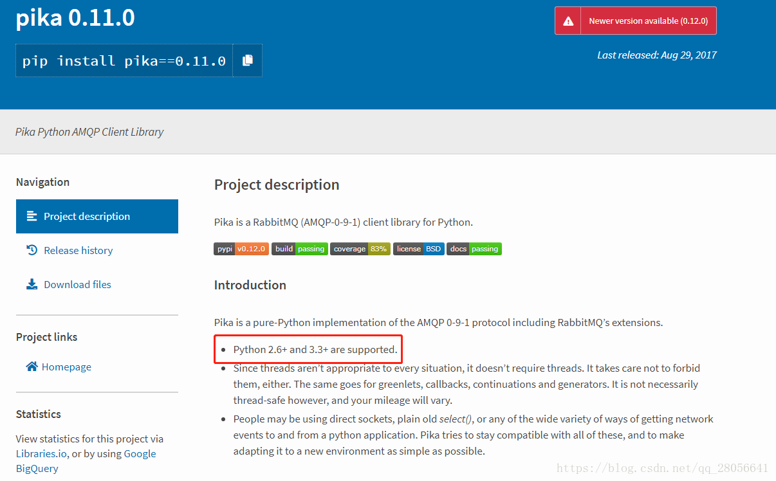This screenshot has height=481, width=776.
Task: Copy the pip install command icon
Action: pyautogui.click(x=248, y=60)
